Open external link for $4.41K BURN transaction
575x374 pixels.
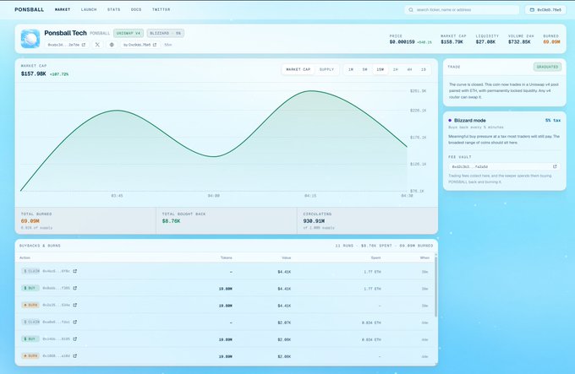click(x=74, y=305)
